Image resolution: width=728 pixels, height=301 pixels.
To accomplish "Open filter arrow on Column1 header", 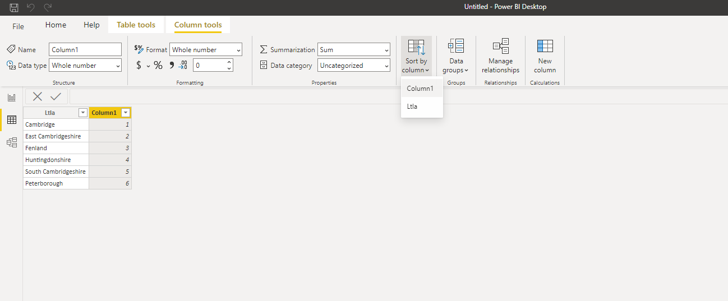I will click(126, 113).
